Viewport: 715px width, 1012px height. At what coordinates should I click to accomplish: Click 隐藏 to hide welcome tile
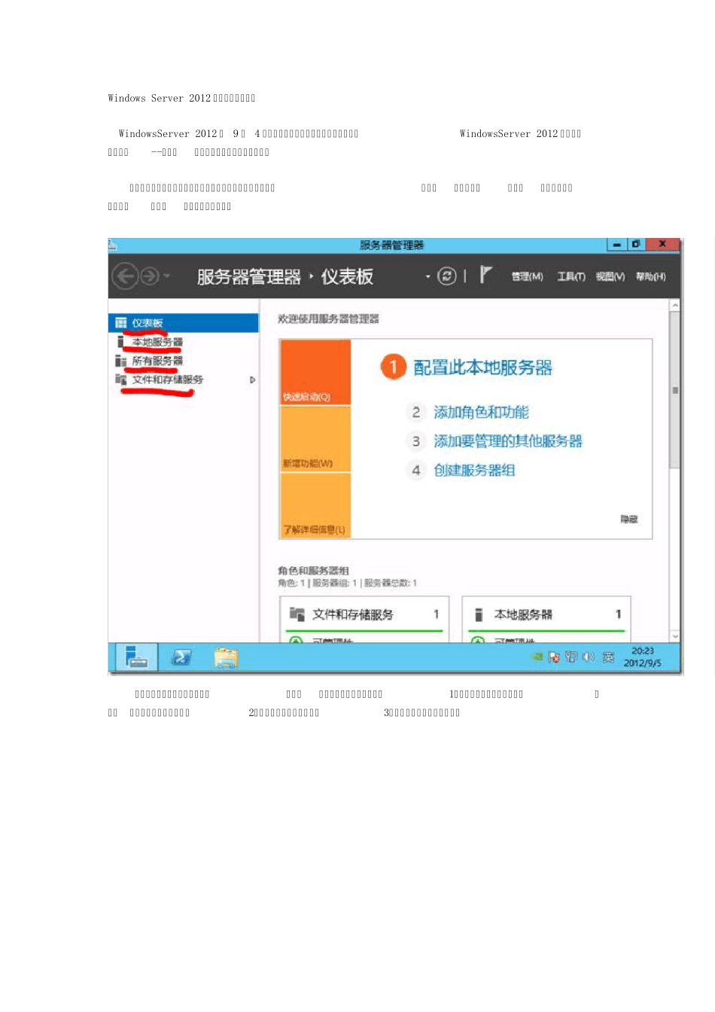tap(629, 519)
